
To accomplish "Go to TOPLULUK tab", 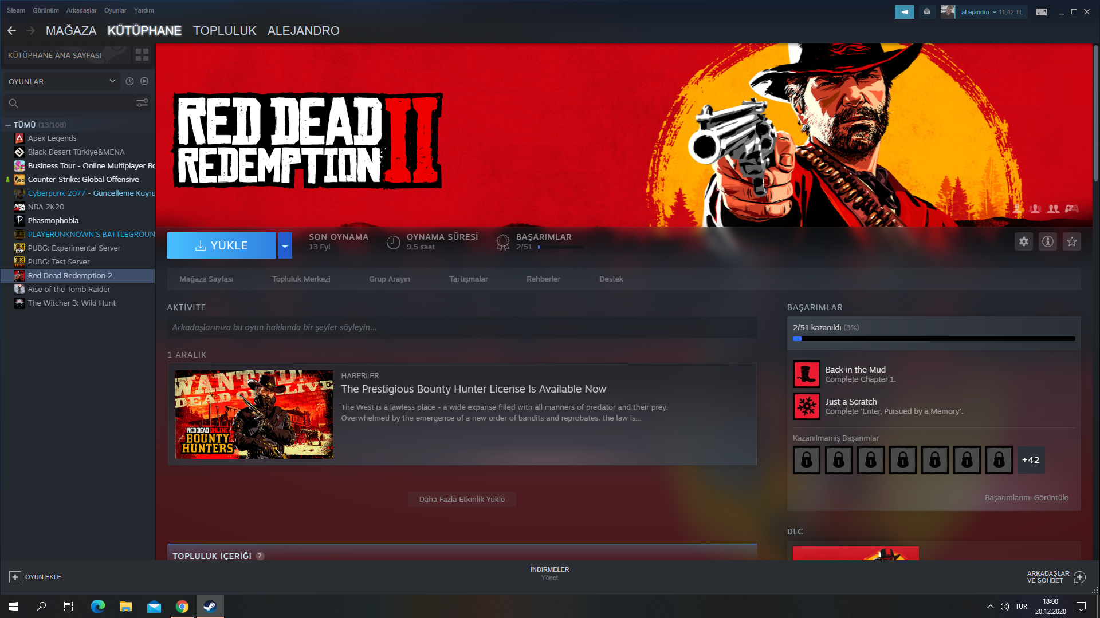I will pyautogui.click(x=225, y=31).
